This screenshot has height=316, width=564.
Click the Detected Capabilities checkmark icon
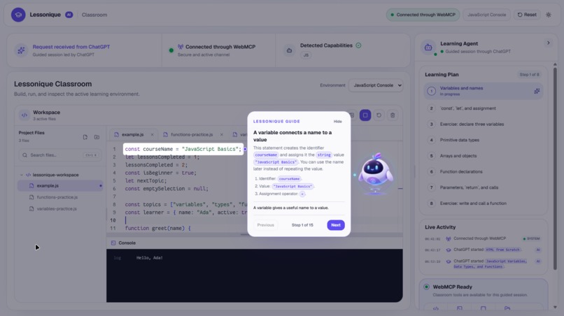pos(358,45)
